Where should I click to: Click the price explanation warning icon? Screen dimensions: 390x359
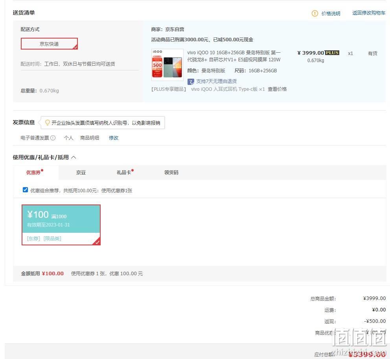pyautogui.click(x=315, y=13)
